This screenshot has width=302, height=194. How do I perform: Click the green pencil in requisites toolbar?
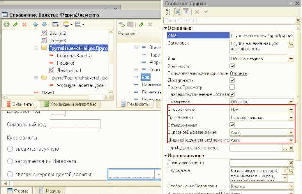141,25
